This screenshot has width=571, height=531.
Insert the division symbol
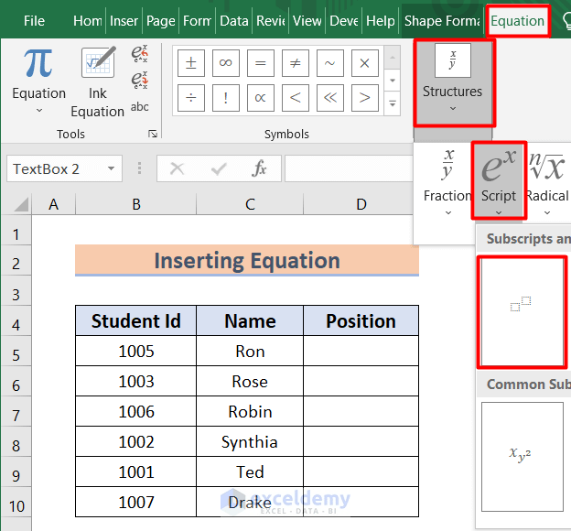(x=191, y=98)
